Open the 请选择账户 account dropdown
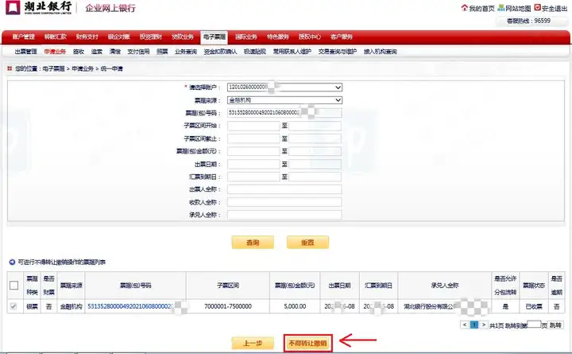The image size is (572, 354). coord(284,87)
